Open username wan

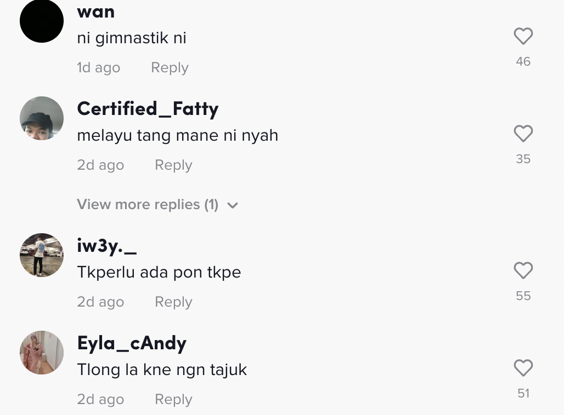point(95,11)
